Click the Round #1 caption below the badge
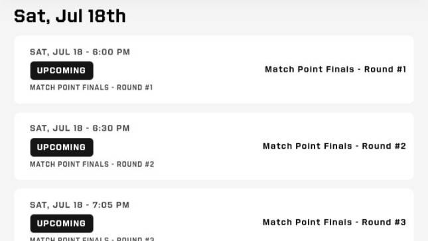Viewport: 428px width, 241px height. pyautogui.click(x=91, y=88)
